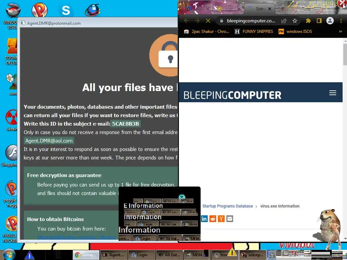This screenshot has width=347, height=260.
Task: Open Startup Programs Database breadcrumb
Action: (227, 206)
